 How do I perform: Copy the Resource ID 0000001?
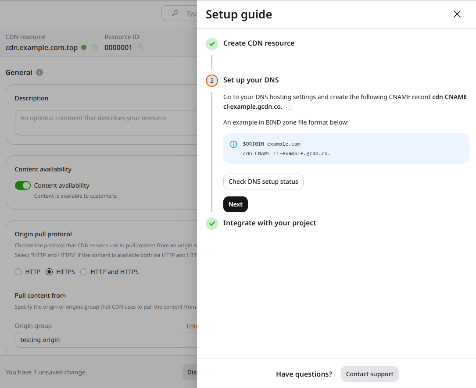(140, 47)
